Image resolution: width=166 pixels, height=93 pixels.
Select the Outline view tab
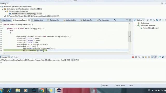coord(139,20)
